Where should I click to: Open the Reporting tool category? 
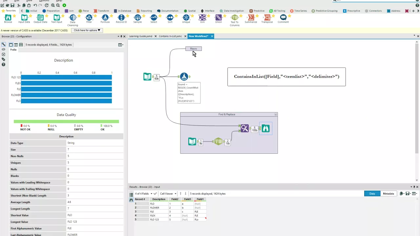point(144,11)
